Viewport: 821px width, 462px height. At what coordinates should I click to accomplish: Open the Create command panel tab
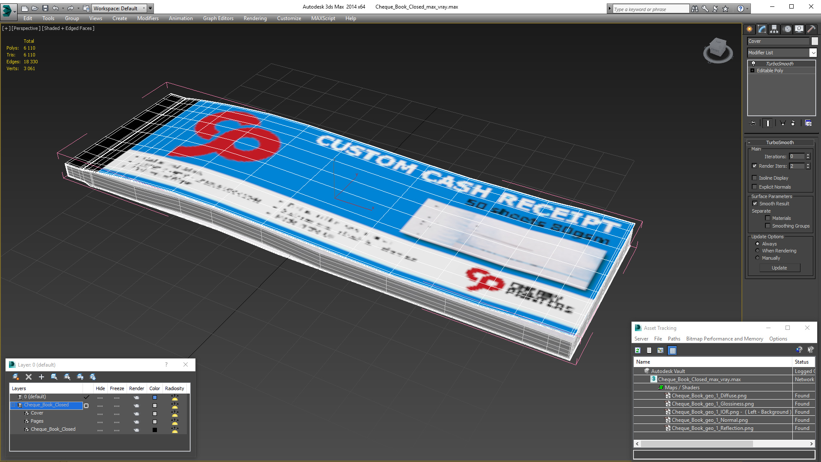point(749,29)
